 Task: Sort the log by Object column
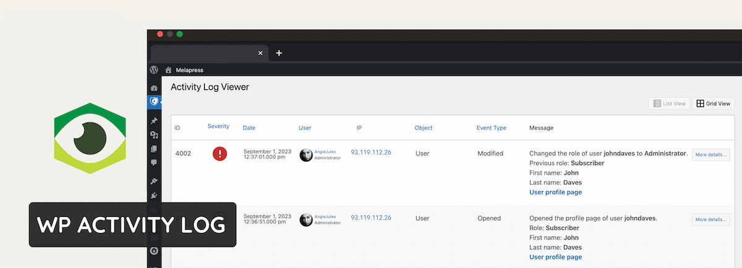click(x=424, y=128)
